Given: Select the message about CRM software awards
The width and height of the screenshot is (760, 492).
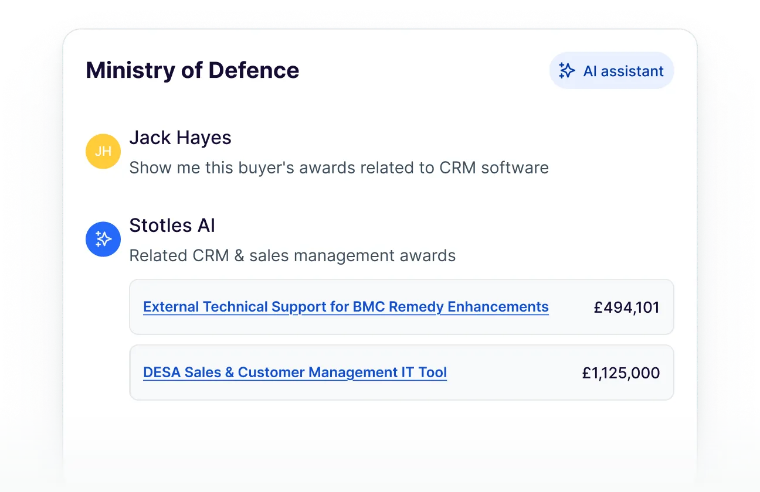Looking at the screenshot, I should [339, 168].
